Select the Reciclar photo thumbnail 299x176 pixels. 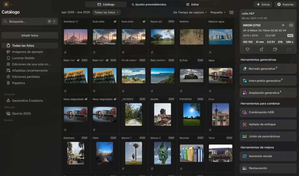click(192, 153)
